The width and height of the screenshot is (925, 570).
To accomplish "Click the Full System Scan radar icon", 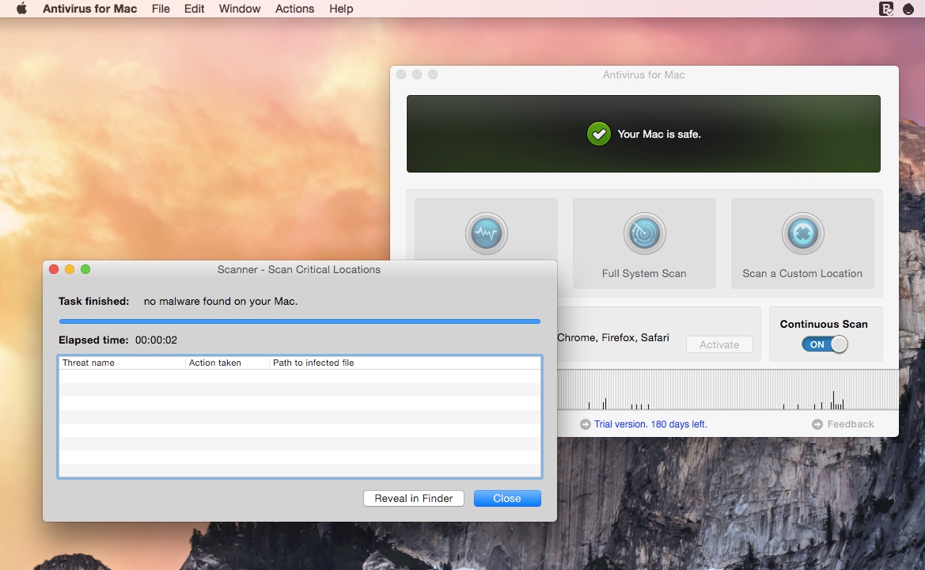I will [644, 234].
